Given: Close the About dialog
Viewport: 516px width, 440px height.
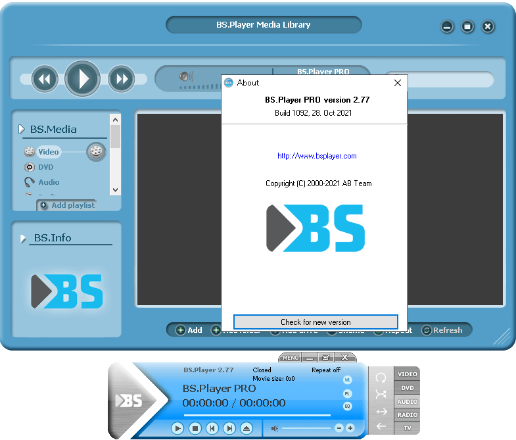Looking at the screenshot, I should [x=398, y=83].
